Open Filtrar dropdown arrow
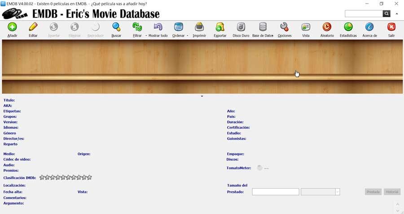This screenshot has height=214, width=404. 146,36
